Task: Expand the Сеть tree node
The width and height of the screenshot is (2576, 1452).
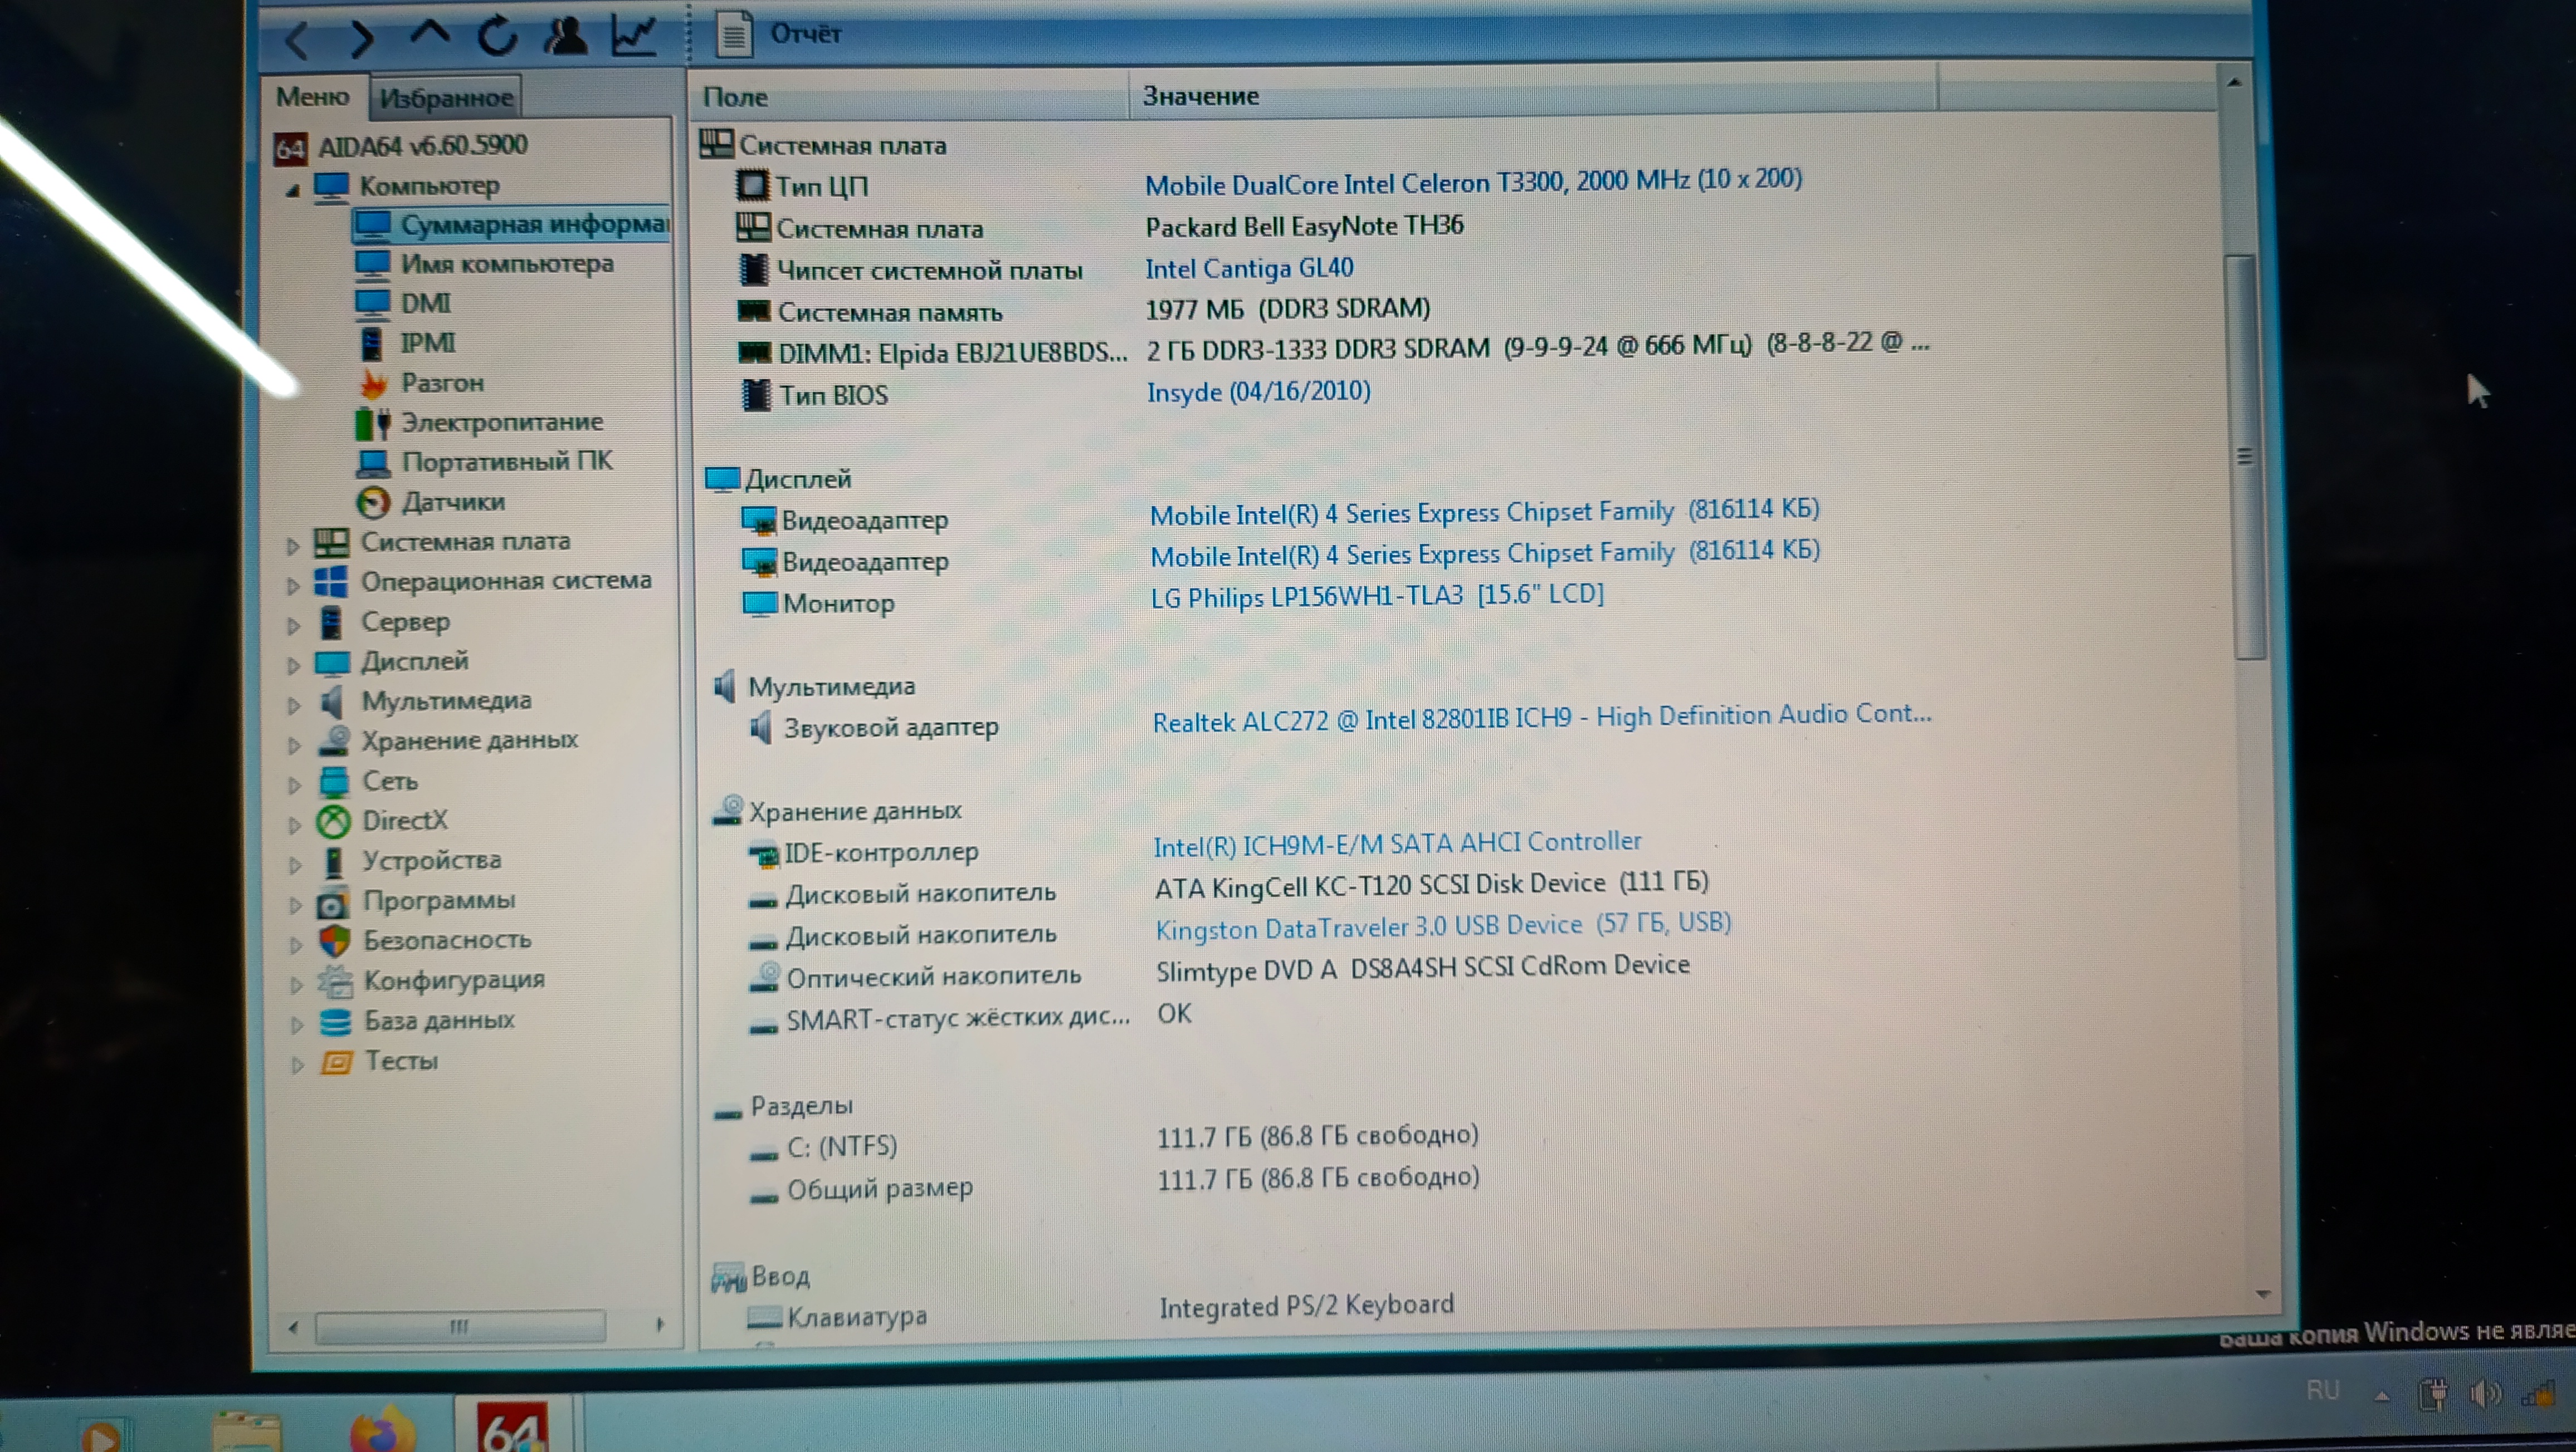Action: pyautogui.click(x=295, y=786)
